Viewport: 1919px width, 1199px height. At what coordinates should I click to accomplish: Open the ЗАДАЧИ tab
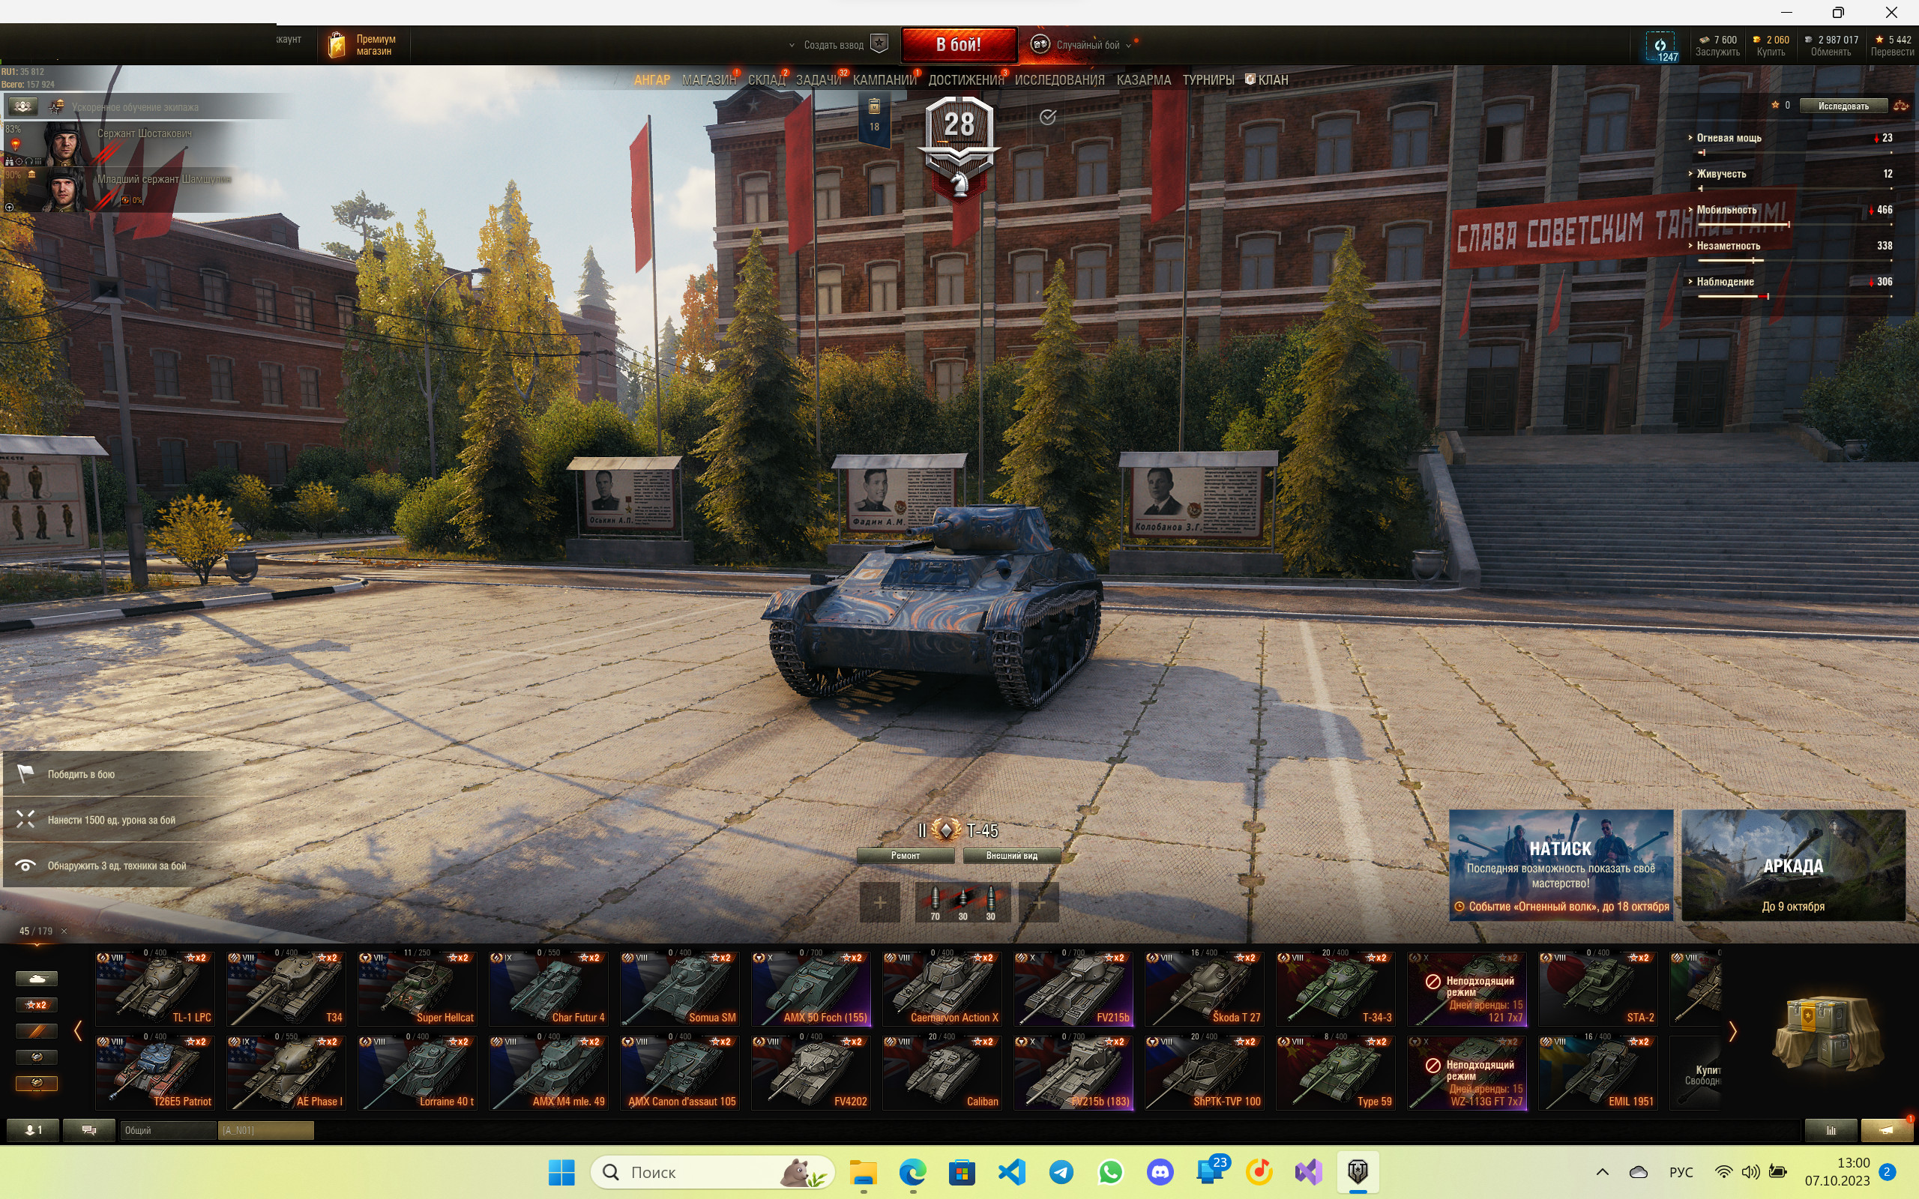click(819, 80)
